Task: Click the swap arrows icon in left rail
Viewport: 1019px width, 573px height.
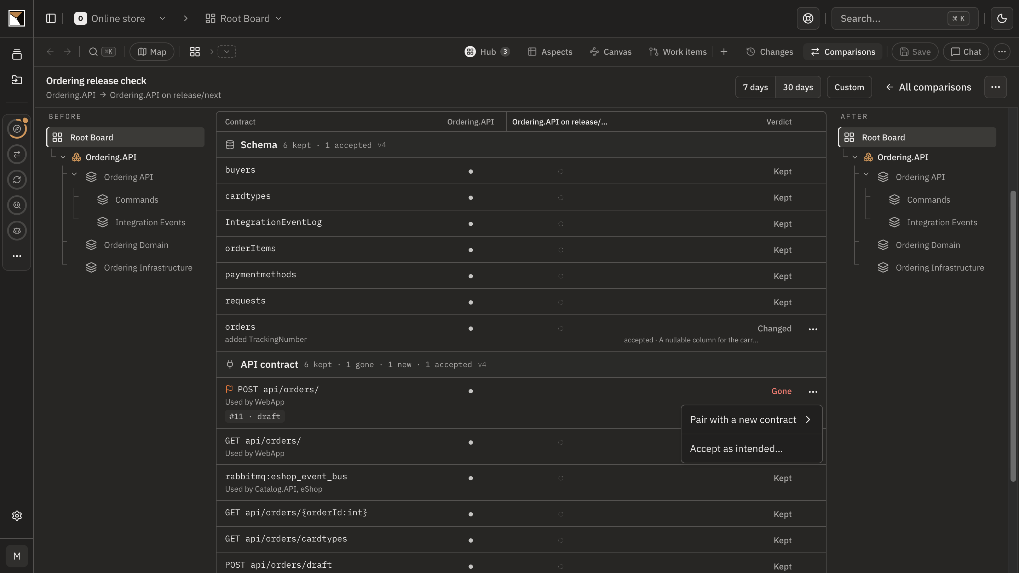Action: coord(17,154)
